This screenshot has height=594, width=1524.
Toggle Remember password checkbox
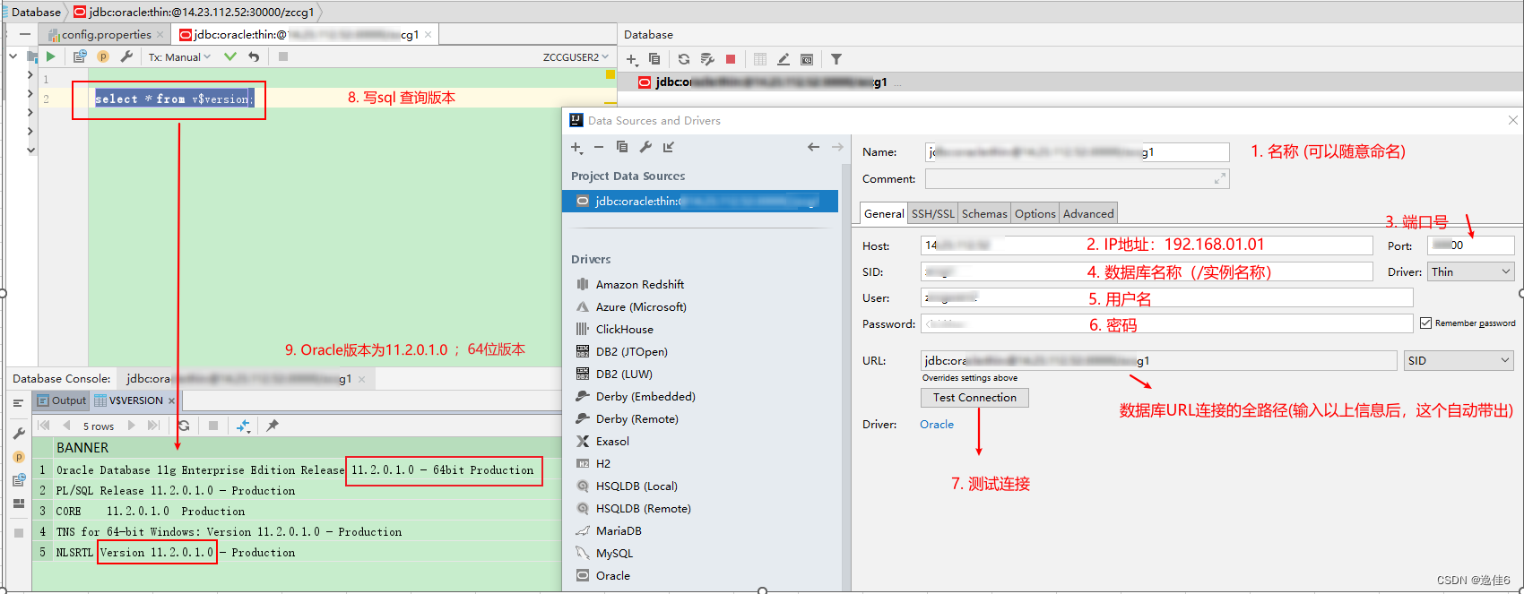point(1425,323)
